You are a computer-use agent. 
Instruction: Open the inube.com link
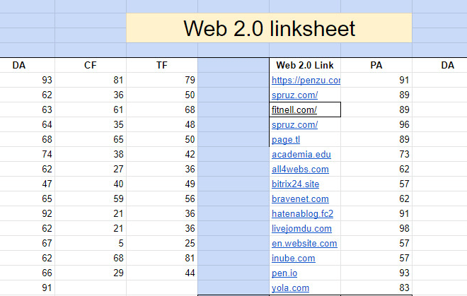(294, 259)
